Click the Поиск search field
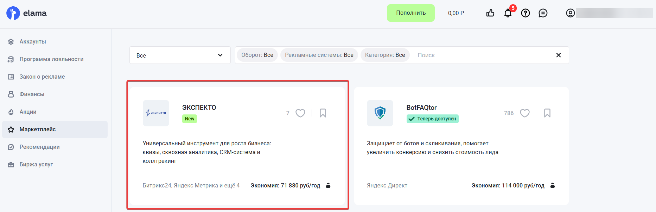Screen dimensions: 656x212 [482, 55]
